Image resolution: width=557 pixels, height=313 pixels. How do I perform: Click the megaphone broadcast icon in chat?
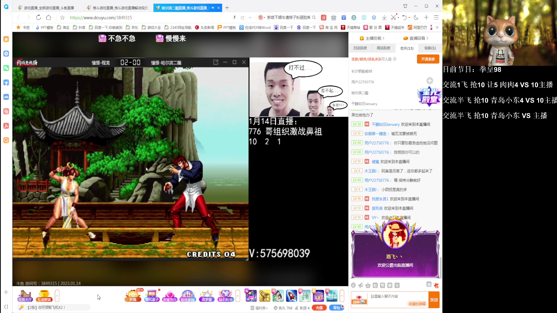pyautogui.click(x=361, y=285)
